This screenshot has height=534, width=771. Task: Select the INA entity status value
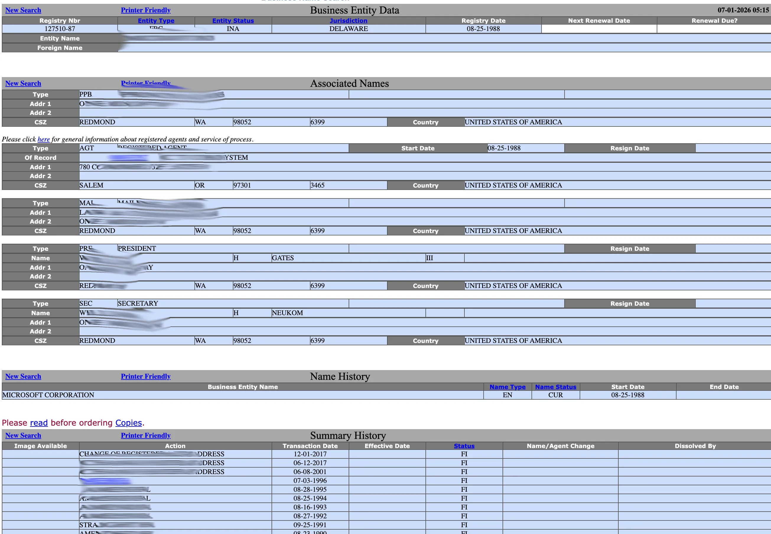coord(233,29)
